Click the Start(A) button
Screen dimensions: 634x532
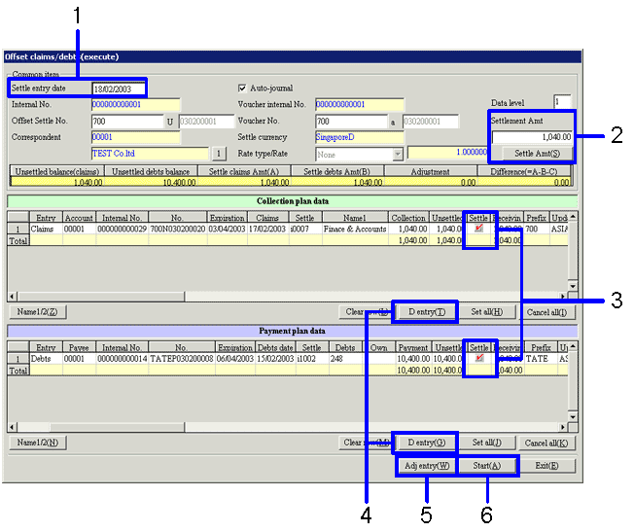tap(487, 466)
